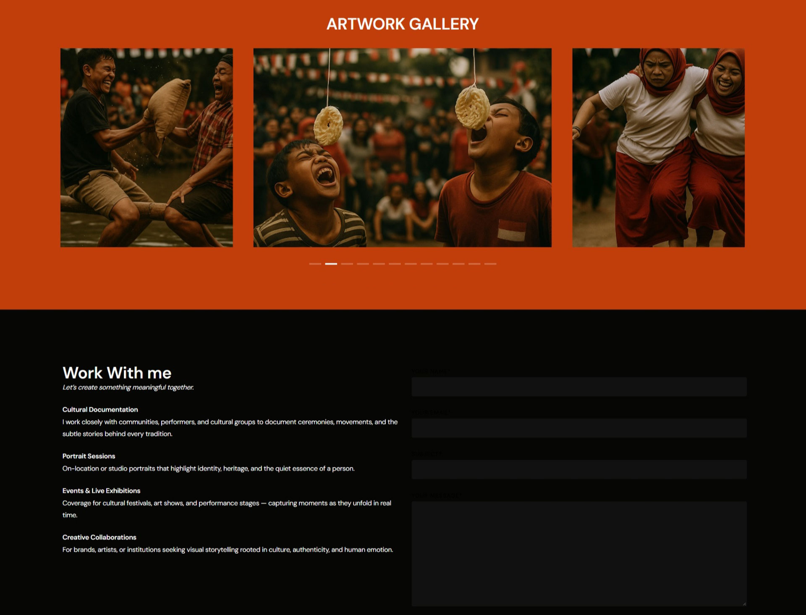Select the ninth carousel pagination dash
The width and height of the screenshot is (806, 615).
(x=442, y=264)
